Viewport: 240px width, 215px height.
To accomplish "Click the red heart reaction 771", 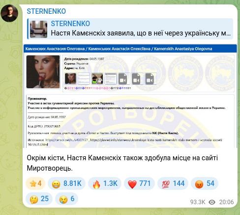I will click(x=139, y=183).
